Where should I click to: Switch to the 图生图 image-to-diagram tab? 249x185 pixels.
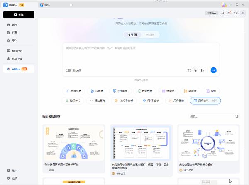pos(150,35)
